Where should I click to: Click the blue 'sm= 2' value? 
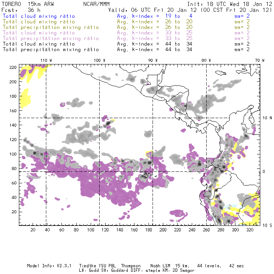click(242, 16)
